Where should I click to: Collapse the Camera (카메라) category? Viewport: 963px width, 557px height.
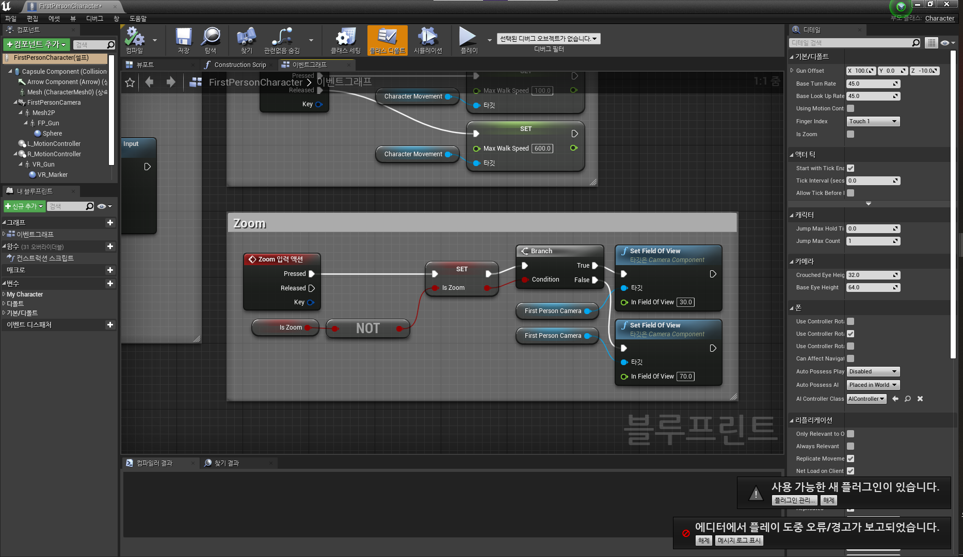[x=792, y=261]
